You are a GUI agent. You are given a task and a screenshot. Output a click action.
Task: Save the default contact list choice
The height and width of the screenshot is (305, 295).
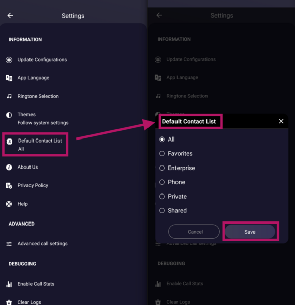click(x=250, y=232)
